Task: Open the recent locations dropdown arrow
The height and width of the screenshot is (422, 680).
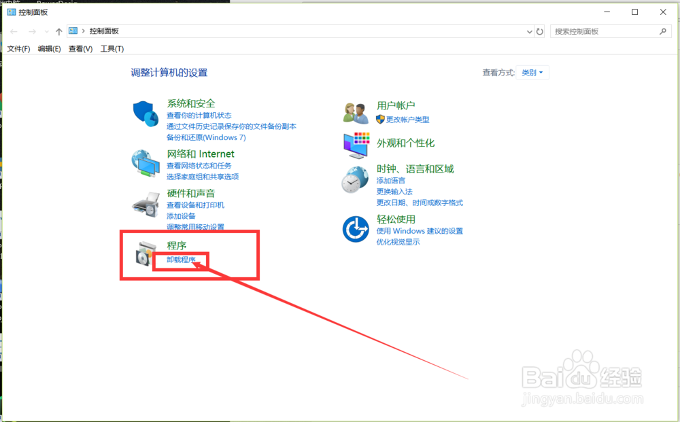Action: coord(46,31)
